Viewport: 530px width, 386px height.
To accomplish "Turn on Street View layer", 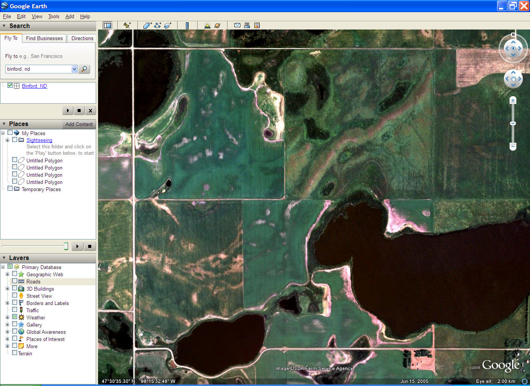I will click(14, 295).
